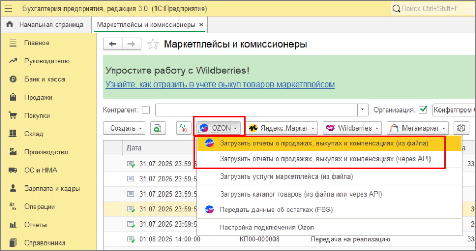Click the Организация field Конфетпром

454,110
